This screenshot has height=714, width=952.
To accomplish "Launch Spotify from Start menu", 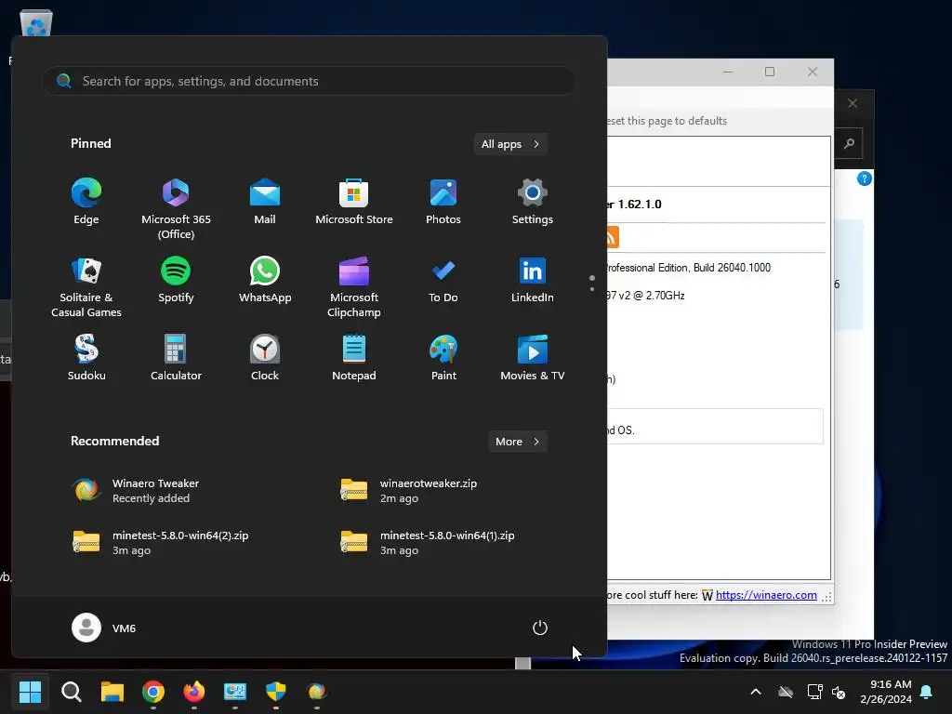I will pyautogui.click(x=176, y=281).
